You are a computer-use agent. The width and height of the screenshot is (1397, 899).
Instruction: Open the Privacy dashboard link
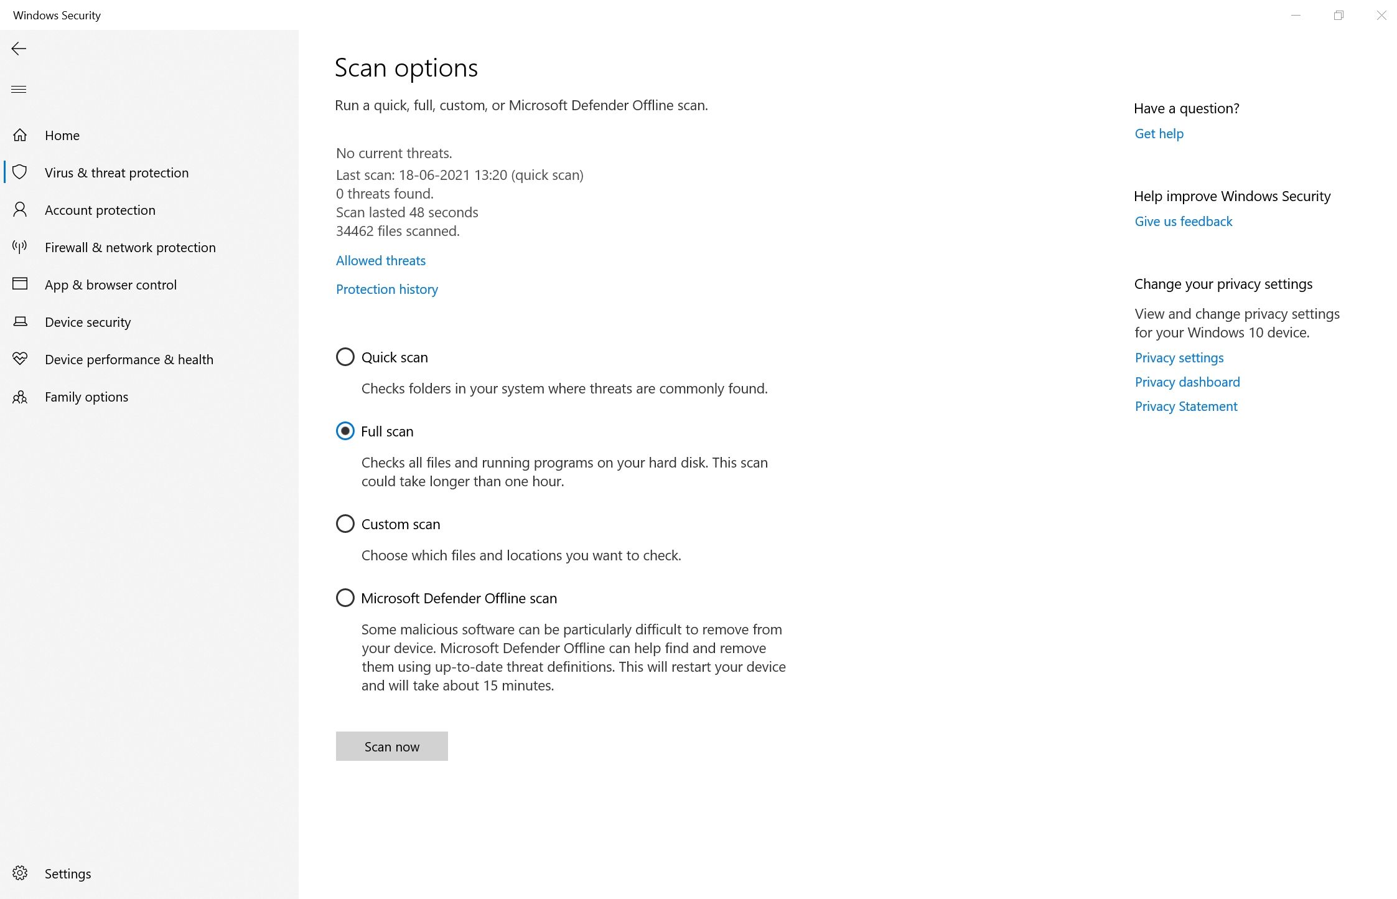coord(1187,382)
